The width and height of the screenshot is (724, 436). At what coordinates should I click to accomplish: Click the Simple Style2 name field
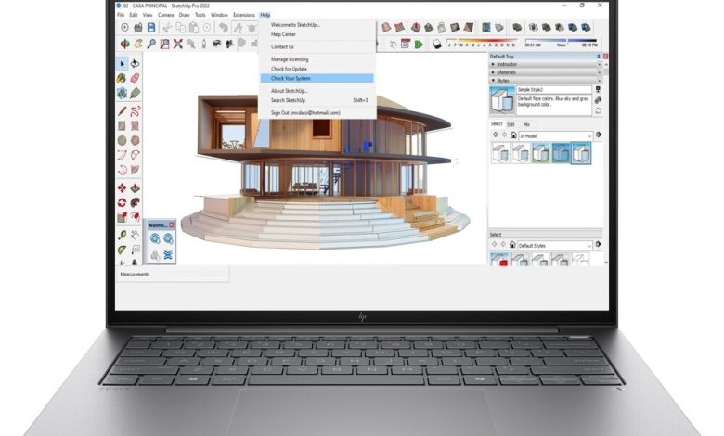pyautogui.click(x=553, y=90)
